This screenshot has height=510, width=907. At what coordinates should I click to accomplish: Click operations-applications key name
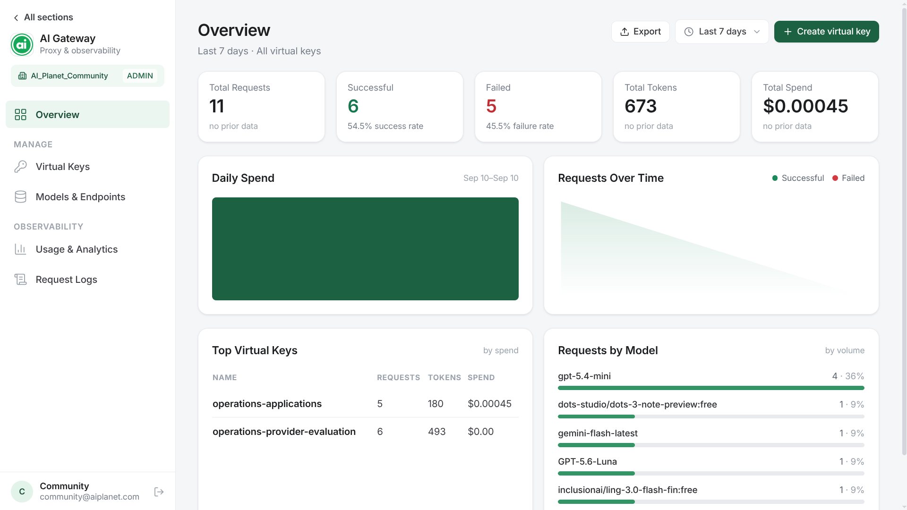click(x=267, y=404)
